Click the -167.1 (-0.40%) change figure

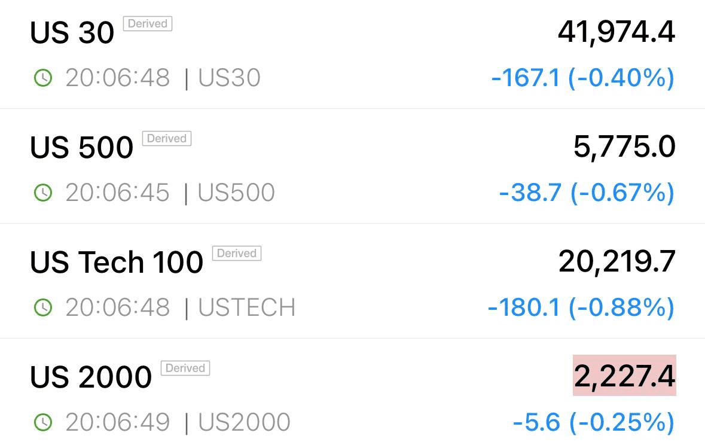point(583,78)
